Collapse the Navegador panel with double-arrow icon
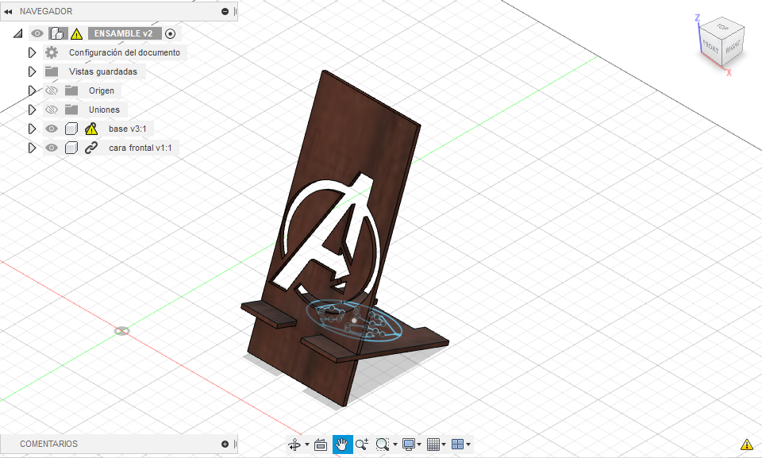762x458 pixels. 8,11
